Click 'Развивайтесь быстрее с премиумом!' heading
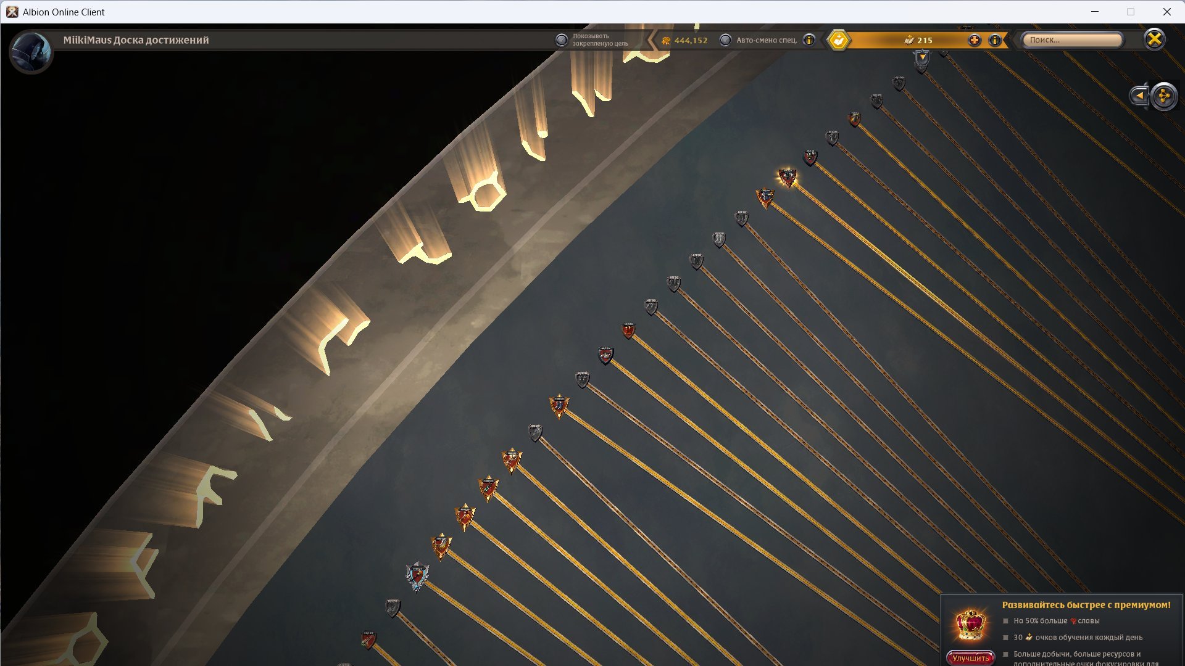This screenshot has width=1185, height=666. click(1086, 605)
